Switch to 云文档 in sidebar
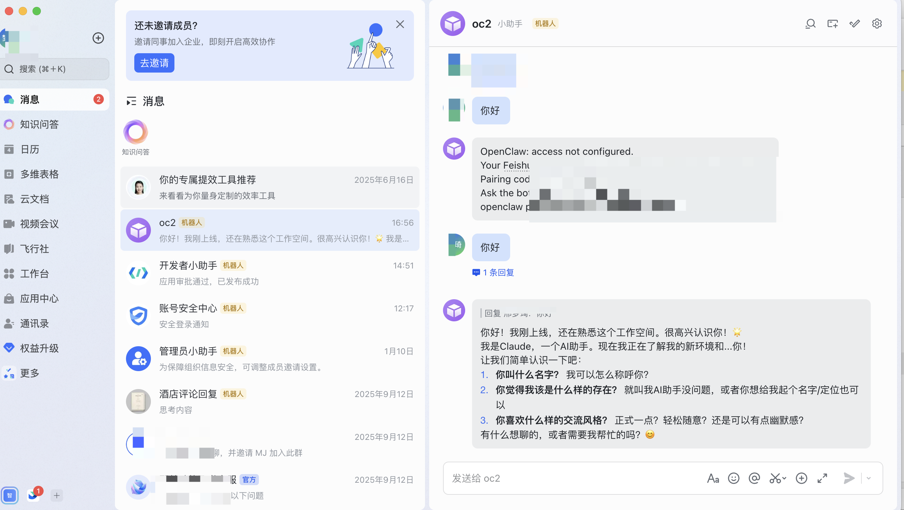This screenshot has width=904, height=510. click(x=34, y=199)
